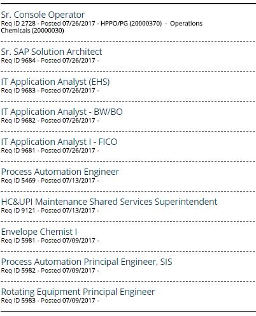Open the Process Automation Engineer listing
Image resolution: width=256 pixels, height=316 pixels.
(60, 172)
